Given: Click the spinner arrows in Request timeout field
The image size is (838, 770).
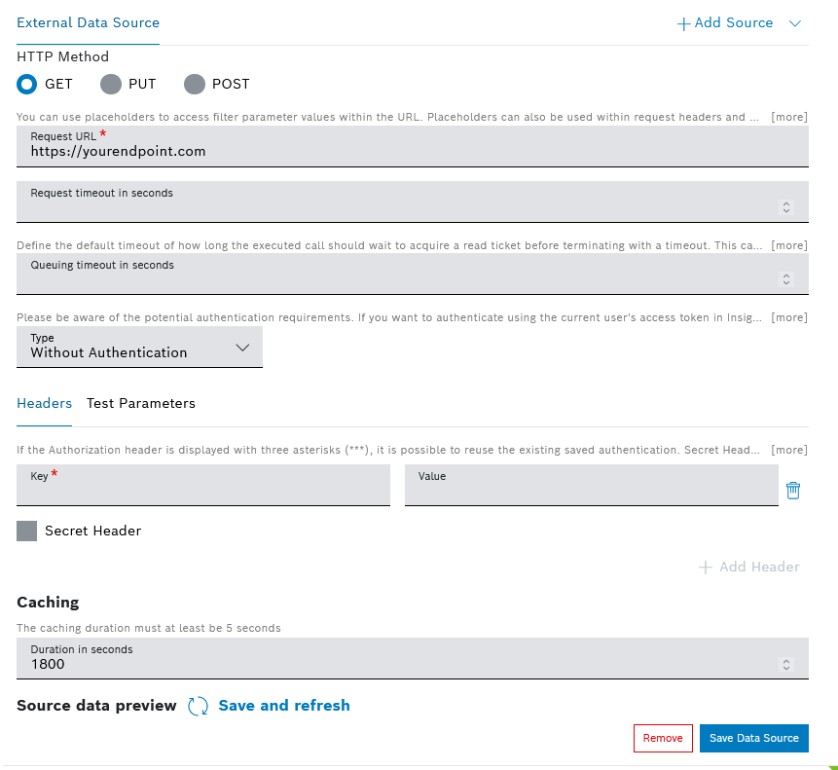Looking at the screenshot, I should (x=786, y=207).
